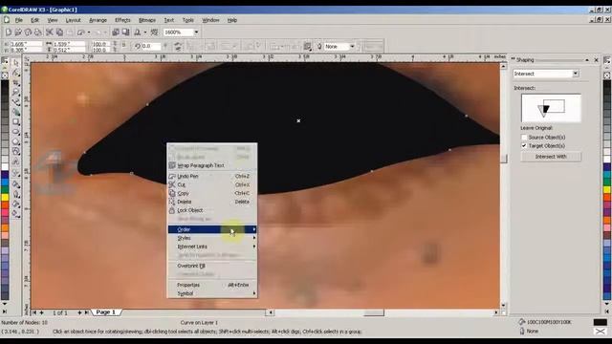Select the Zoom tool in the toolbox
Screen dimensions: 612x344
coord(16,92)
